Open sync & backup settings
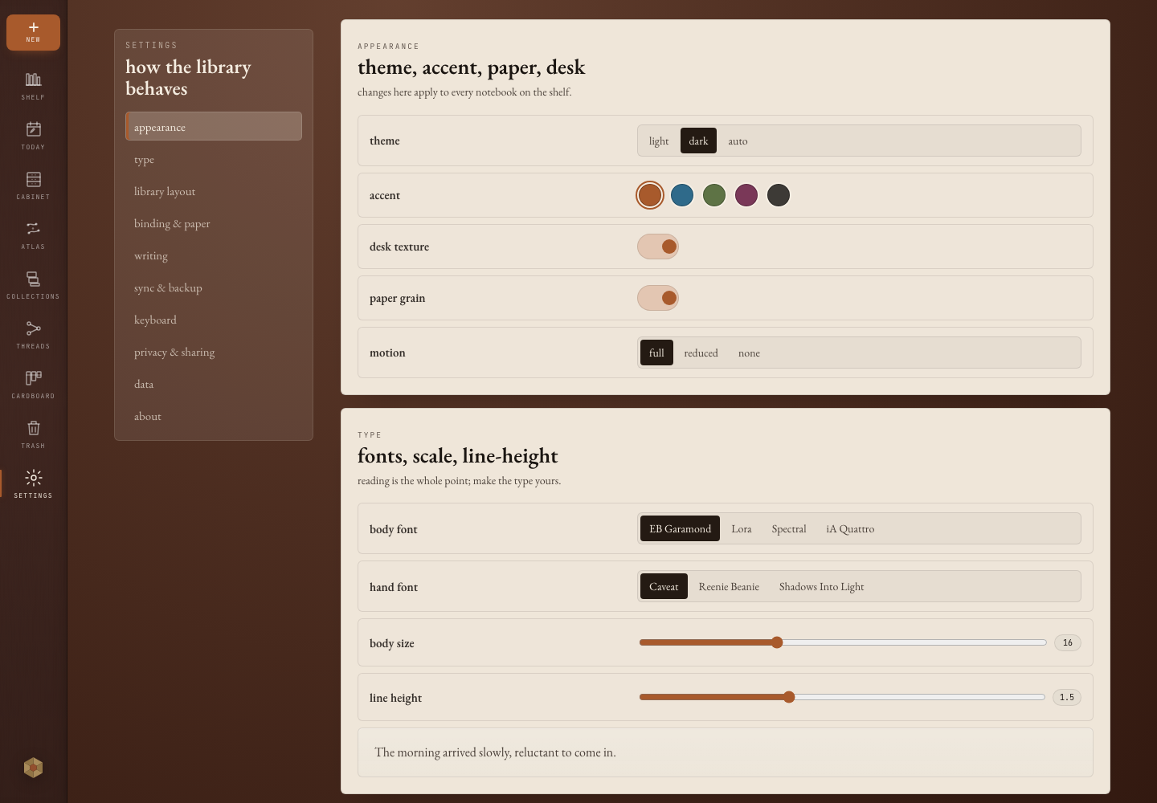 [x=214, y=287]
